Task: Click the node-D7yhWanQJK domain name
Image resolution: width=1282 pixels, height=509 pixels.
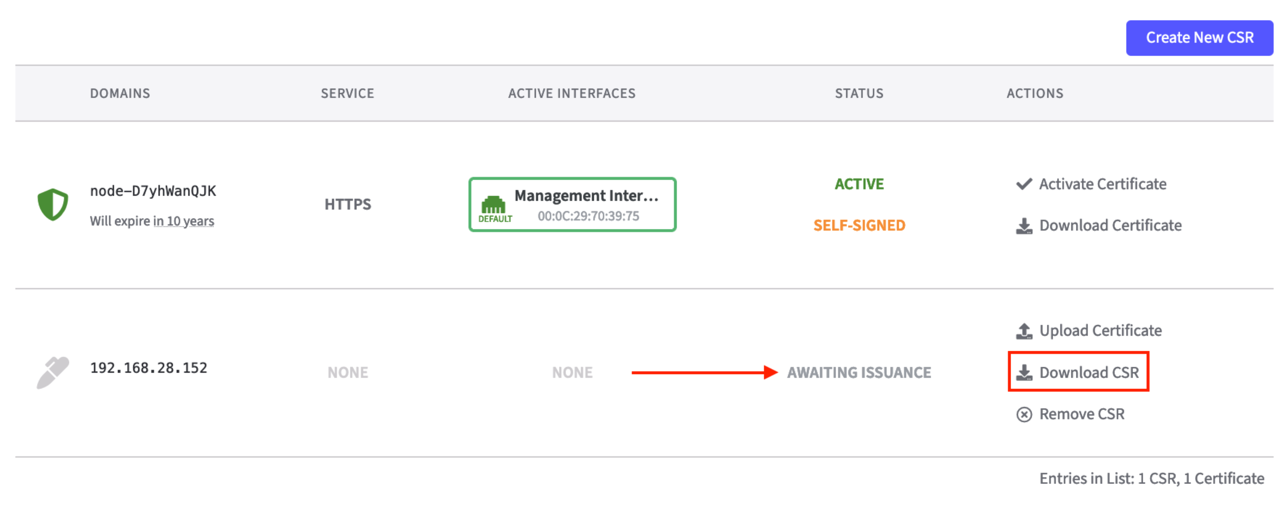Action: coord(153,191)
